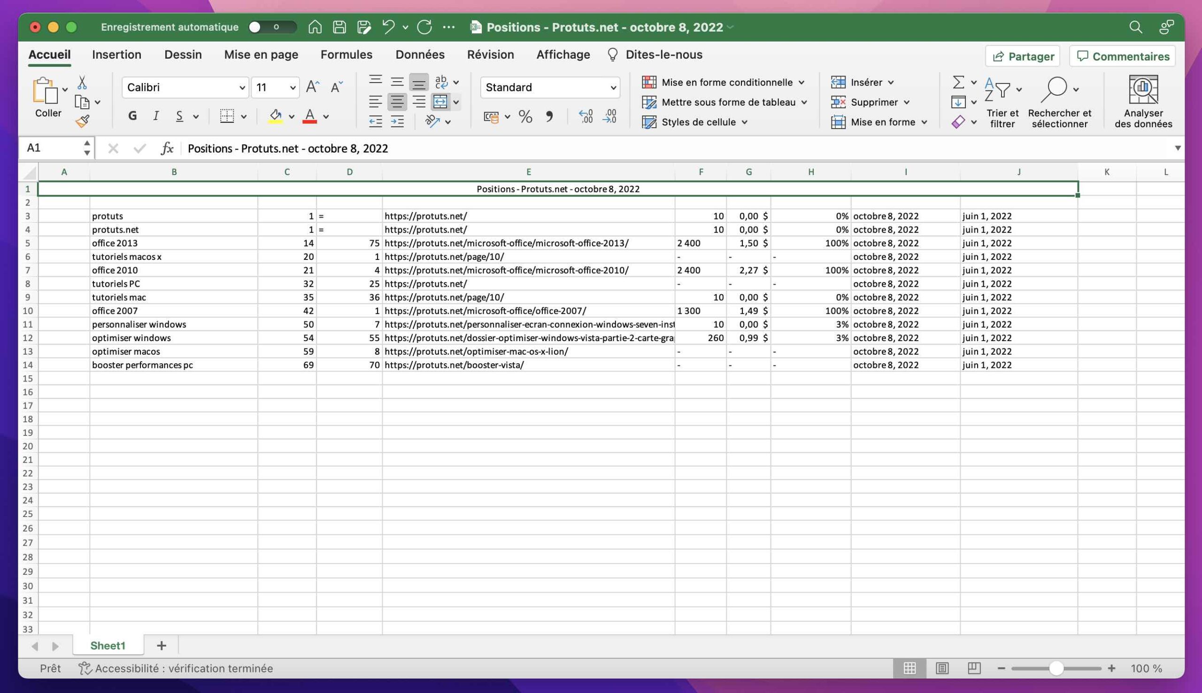Click the Mettre sous forme de tableau icon
The height and width of the screenshot is (693, 1202).
coord(650,101)
